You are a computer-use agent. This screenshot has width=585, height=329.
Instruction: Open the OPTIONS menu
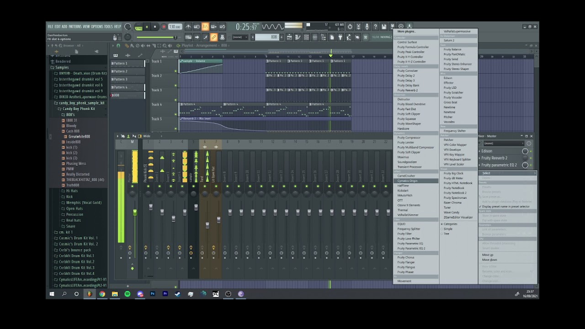tap(97, 27)
